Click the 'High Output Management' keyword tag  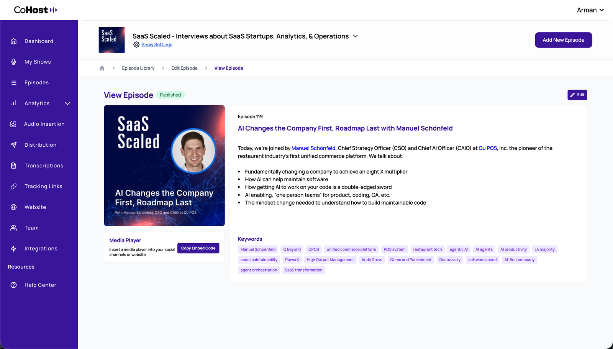coord(330,260)
